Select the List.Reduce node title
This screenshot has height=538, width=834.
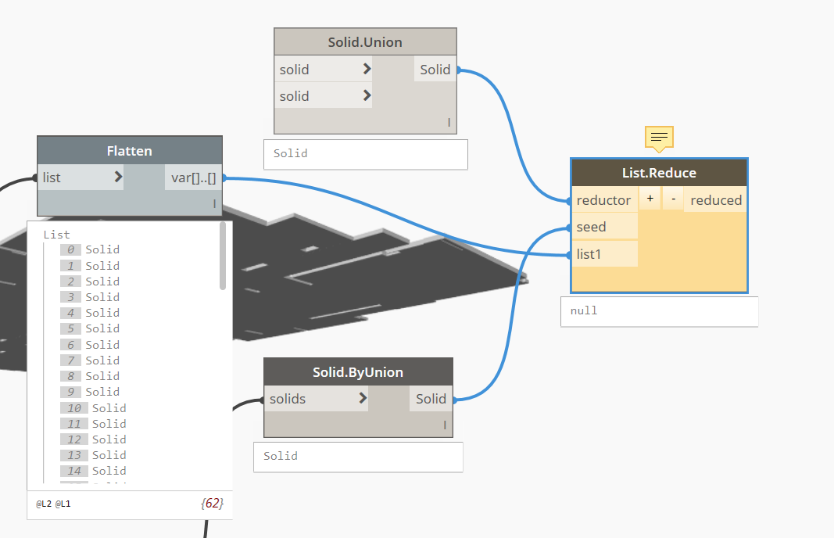pyautogui.click(x=659, y=173)
